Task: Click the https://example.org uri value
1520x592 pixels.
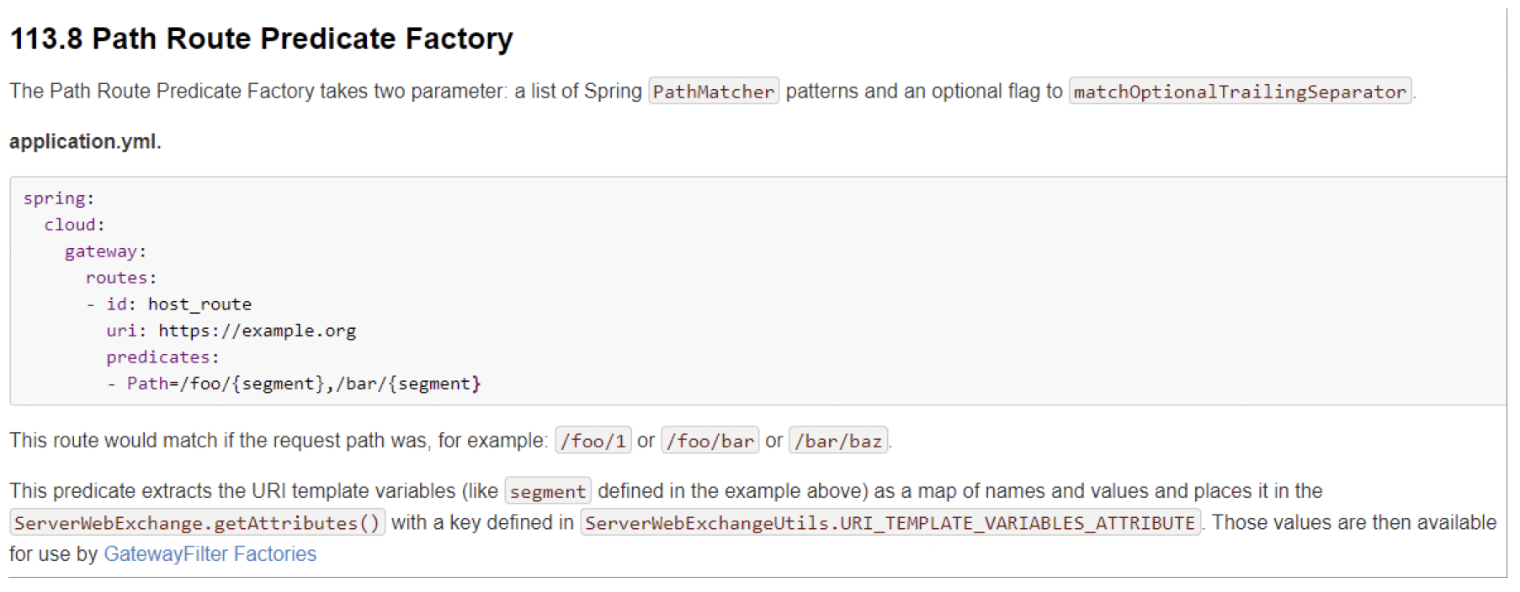Action: [257, 330]
